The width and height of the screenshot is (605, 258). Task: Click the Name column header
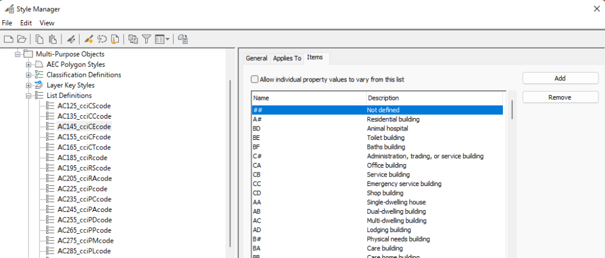point(308,98)
